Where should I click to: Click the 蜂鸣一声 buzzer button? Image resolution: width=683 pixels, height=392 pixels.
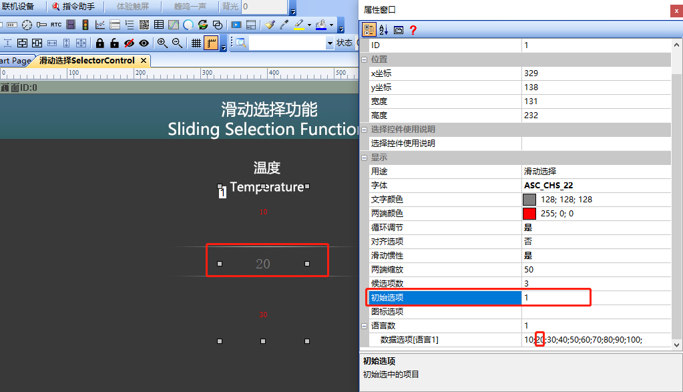tap(190, 7)
